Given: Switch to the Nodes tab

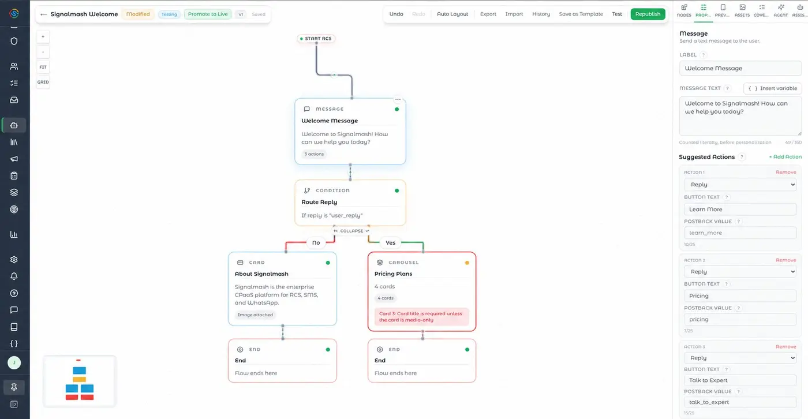Looking at the screenshot, I should tap(684, 10).
